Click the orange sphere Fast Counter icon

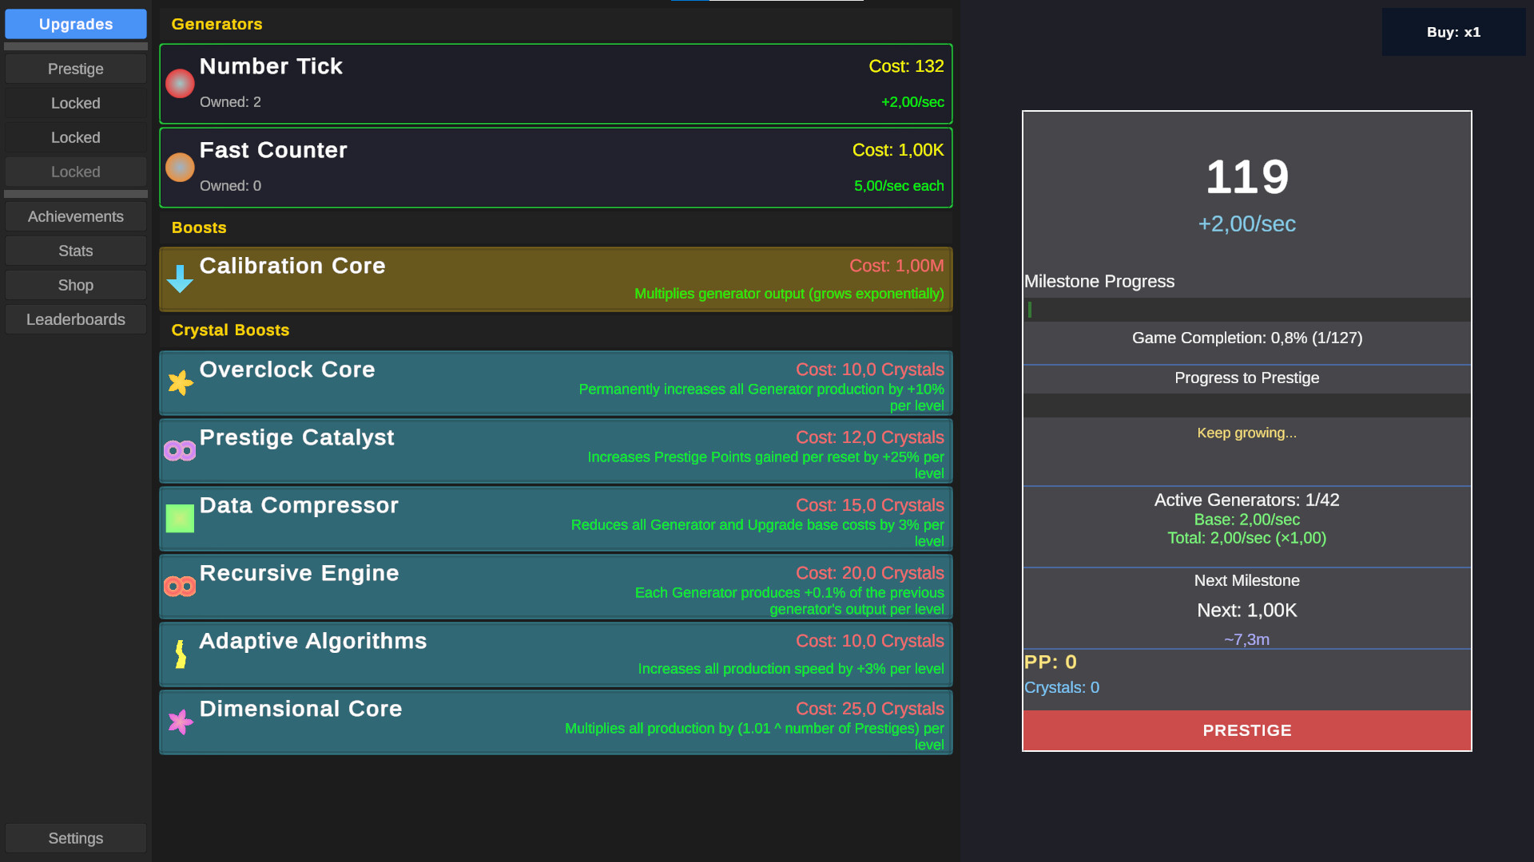[180, 167]
